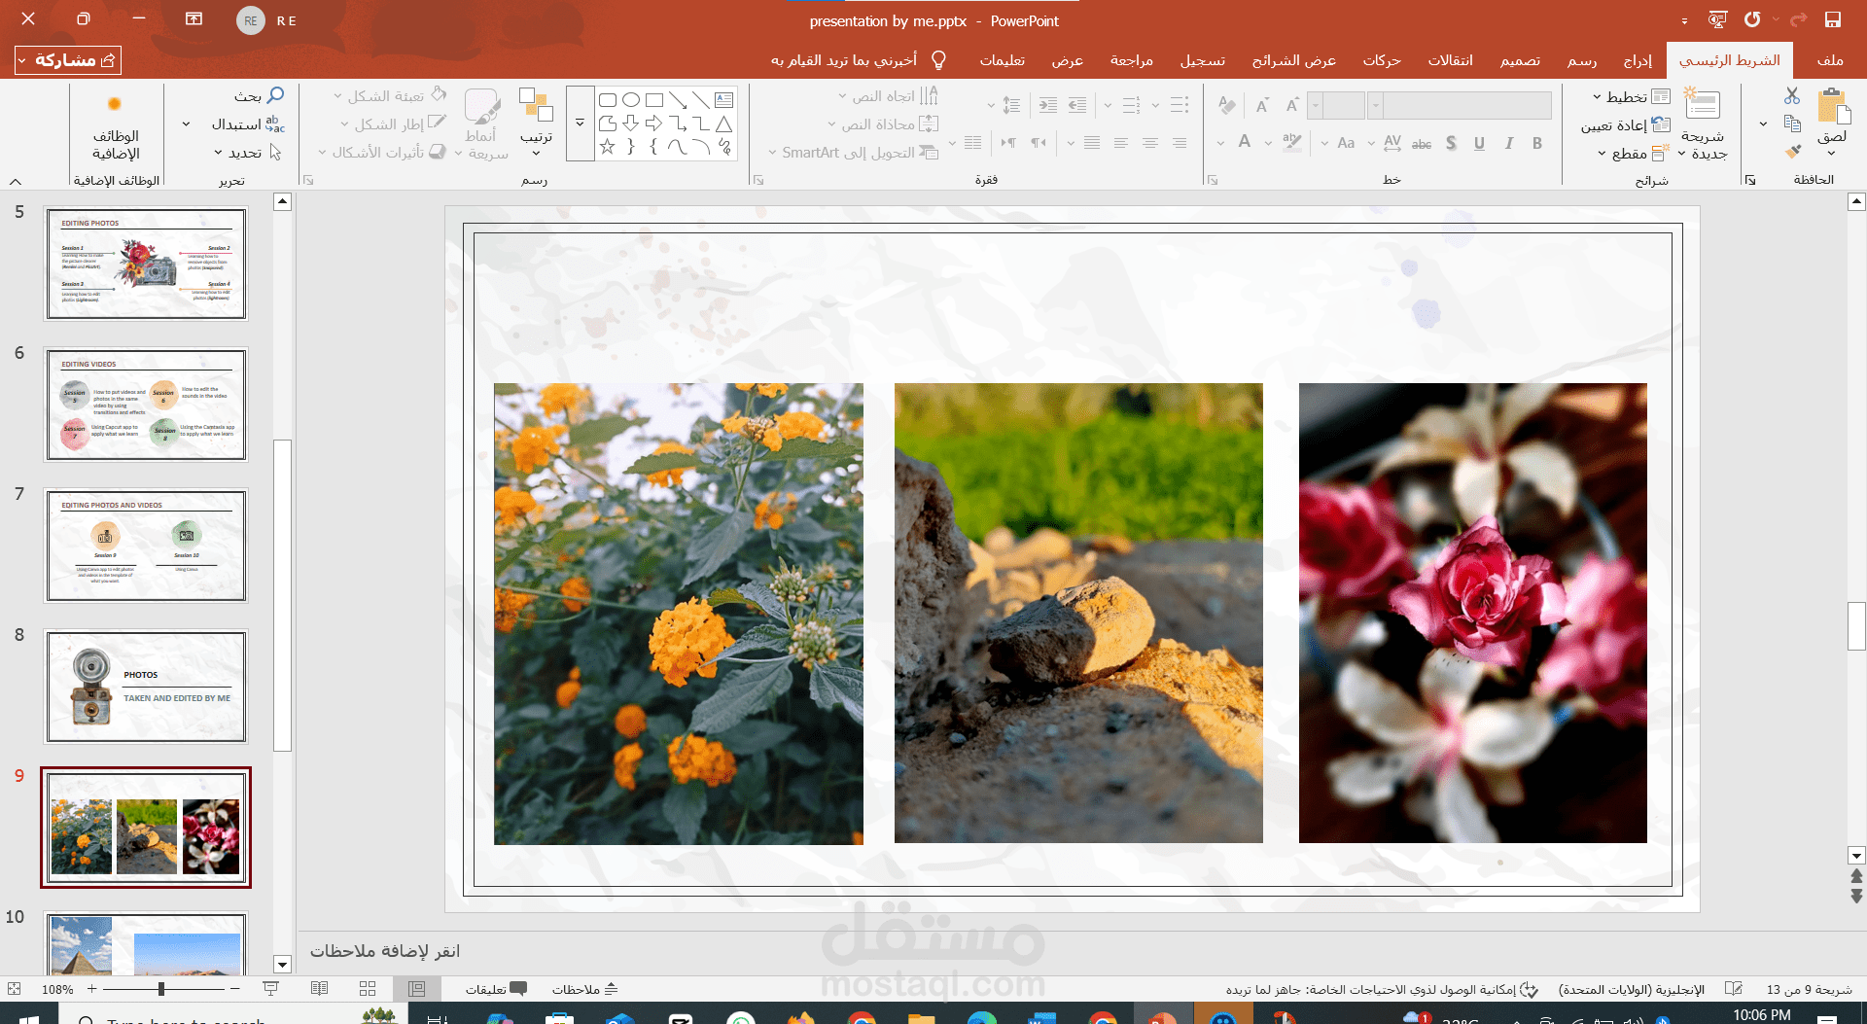Toggle Bold (B) formatting
Viewport: 1867px width, 1024px height.
1537,143
